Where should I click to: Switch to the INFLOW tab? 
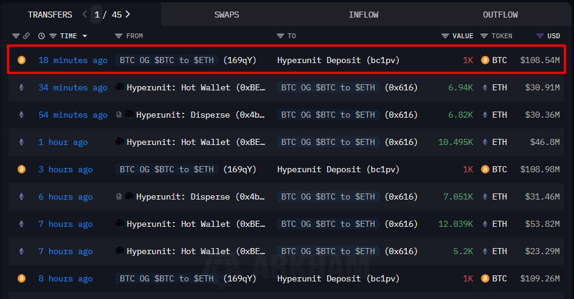pos(364,15)
